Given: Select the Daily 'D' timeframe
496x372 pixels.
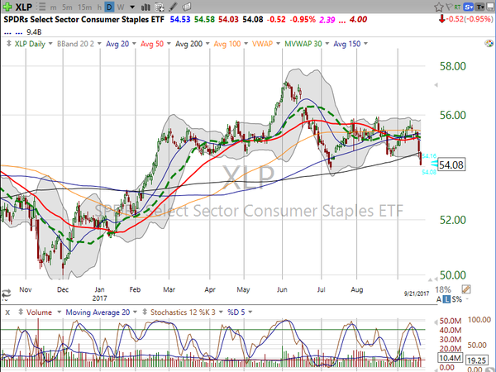Looking at the screenshot, I should [x=109, y=7].
